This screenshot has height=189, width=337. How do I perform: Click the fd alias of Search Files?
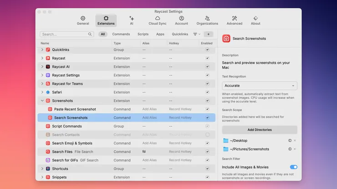pos(144,152)
